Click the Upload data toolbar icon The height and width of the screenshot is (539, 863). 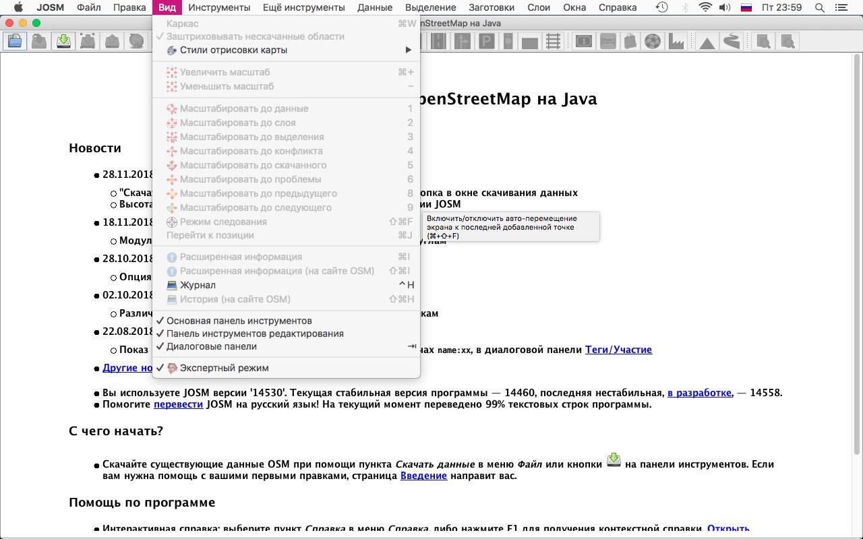click(x=112, y=42)
